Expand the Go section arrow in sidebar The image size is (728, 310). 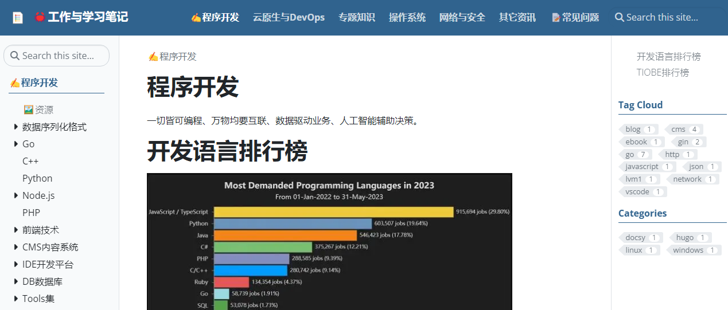pos(16,144)
